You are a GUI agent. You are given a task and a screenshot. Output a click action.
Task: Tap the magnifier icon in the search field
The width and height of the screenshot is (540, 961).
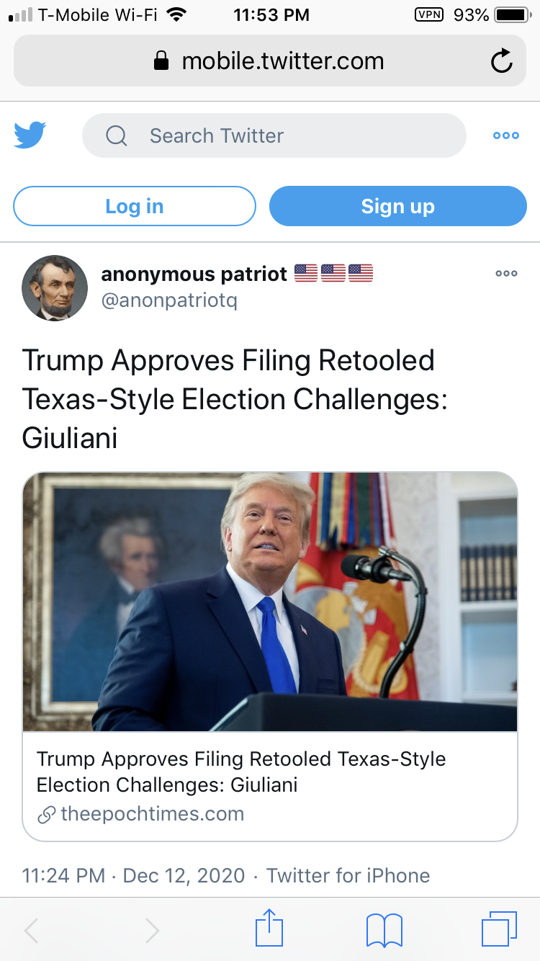[117, 135]
